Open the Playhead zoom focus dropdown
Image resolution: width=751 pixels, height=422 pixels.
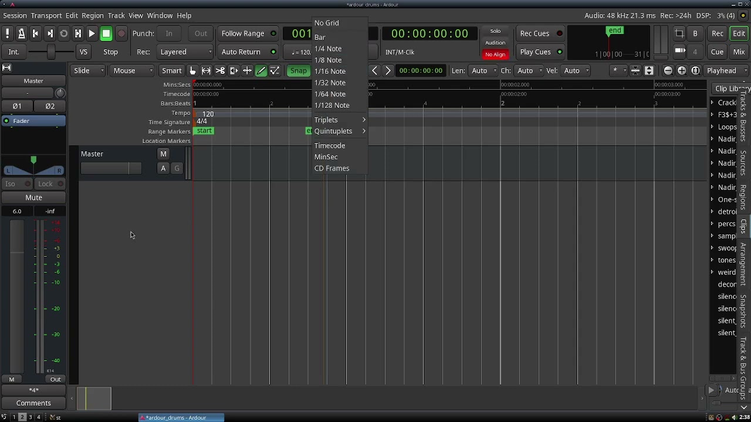click(726, 70)
